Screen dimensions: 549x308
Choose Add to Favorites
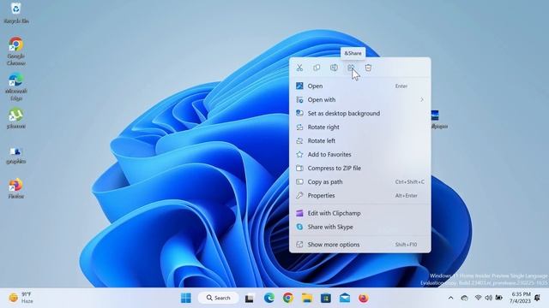click(x=360, y=154)
